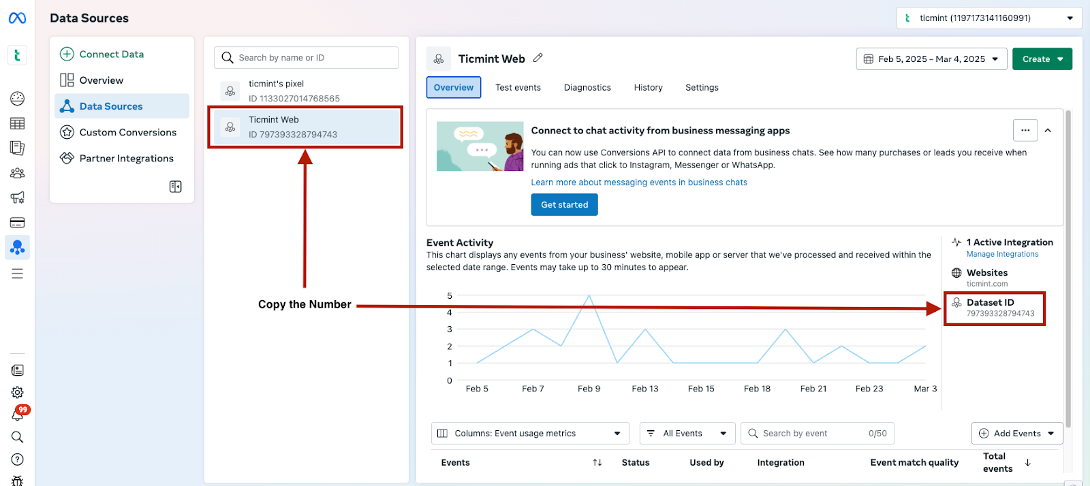
Task: Open Columns: Event usage metrics dropdown
Action: (530, 434)
